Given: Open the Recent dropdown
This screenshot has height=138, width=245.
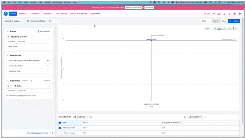Looking at the screenshot, I should tap(23, 14).
